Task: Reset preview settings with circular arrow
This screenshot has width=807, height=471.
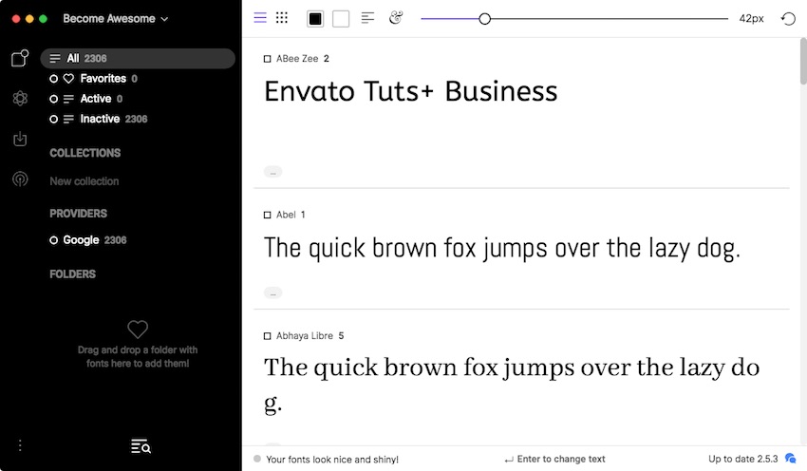Action: pyautogui.click(x=788, y=19)
